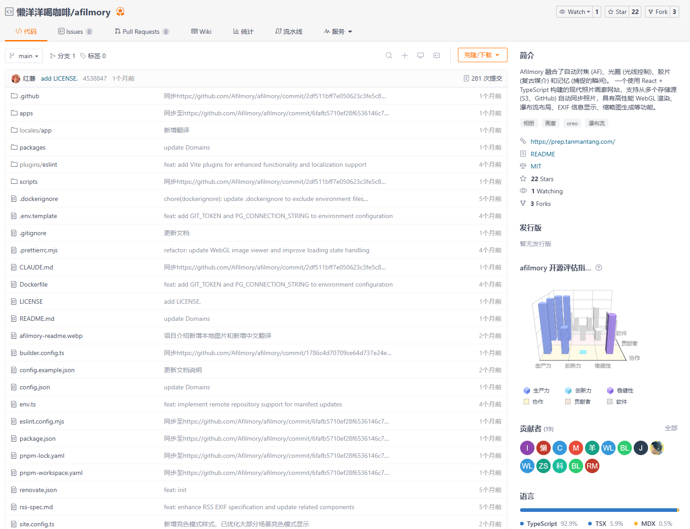Click the photo avatar among contributors
Viewport: 690px width, 529px height.
657,448
